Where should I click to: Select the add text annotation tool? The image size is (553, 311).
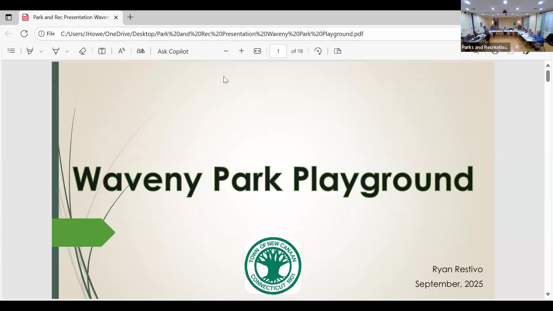pos(102,51)
